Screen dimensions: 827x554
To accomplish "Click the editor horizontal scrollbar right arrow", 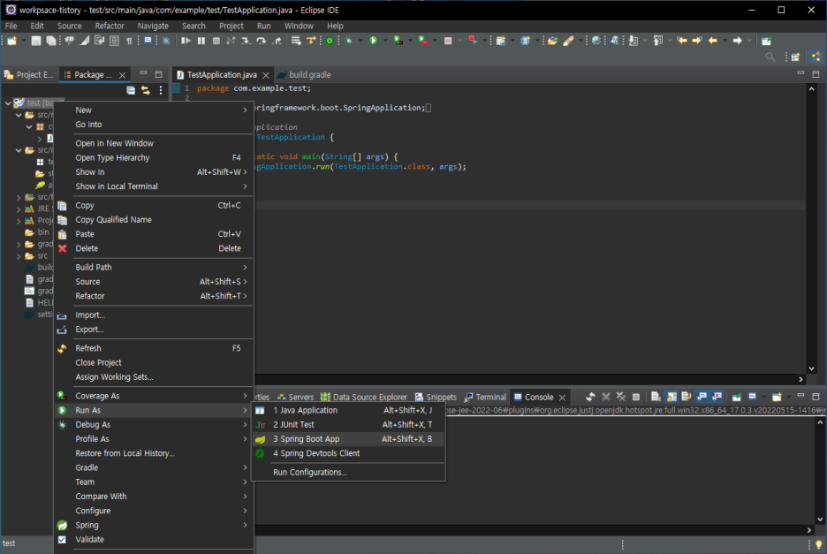I will [x=800, y=379].
